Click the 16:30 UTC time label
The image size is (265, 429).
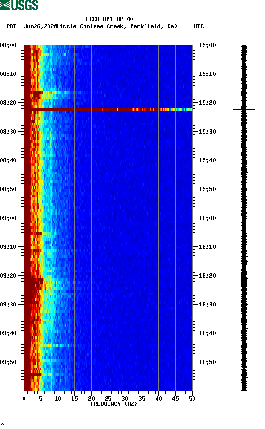click(x=207, y=305)
